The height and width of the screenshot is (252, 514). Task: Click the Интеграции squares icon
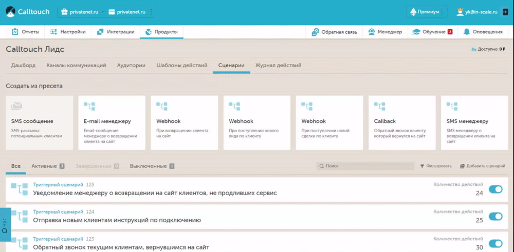(x=100, y=32)
